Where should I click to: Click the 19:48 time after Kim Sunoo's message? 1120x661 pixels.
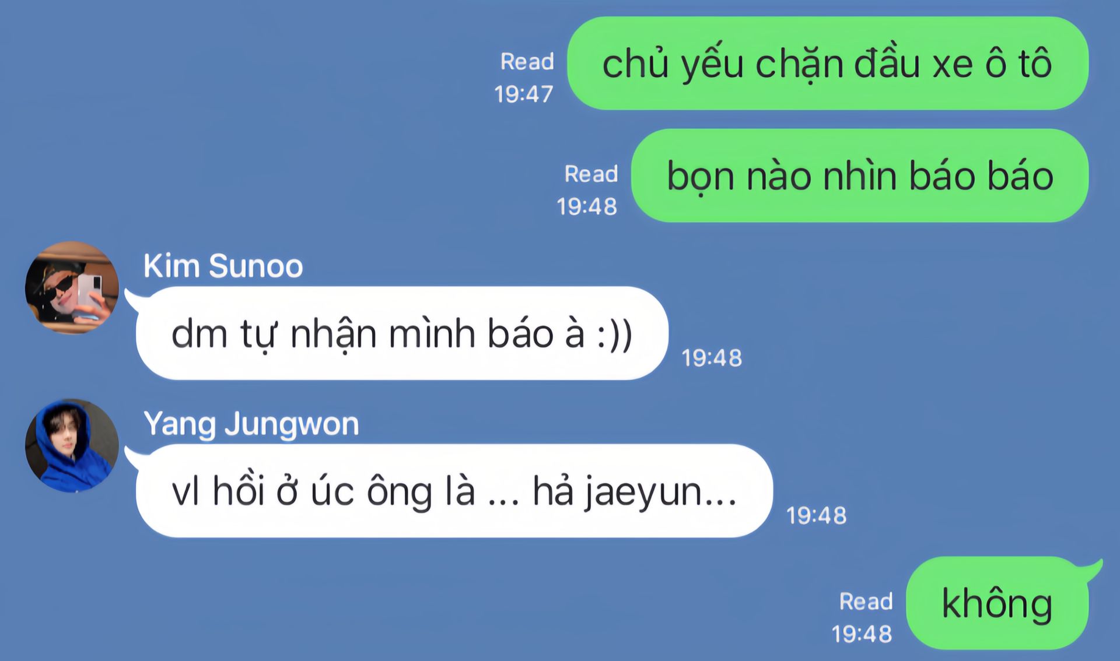pyautogui.click(x=712, y=358)
